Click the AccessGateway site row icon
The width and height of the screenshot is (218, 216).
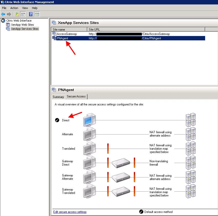click(54, 34)
